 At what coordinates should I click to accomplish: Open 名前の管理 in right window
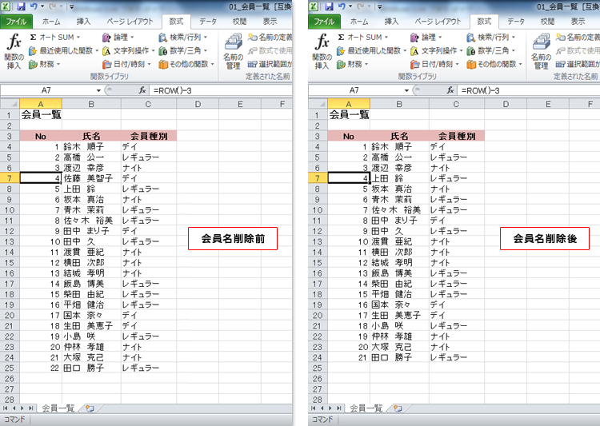541,51
